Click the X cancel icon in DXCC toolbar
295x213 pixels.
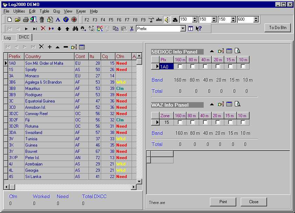pos(41,47)
